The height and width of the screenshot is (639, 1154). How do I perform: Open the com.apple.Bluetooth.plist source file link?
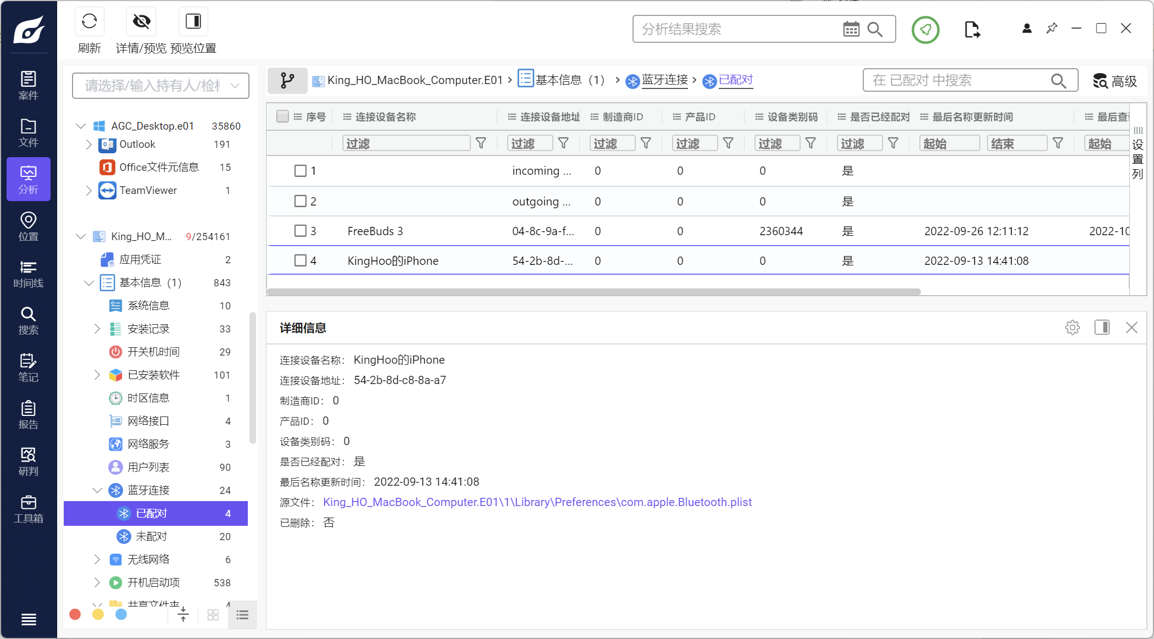tap(537, 502)
